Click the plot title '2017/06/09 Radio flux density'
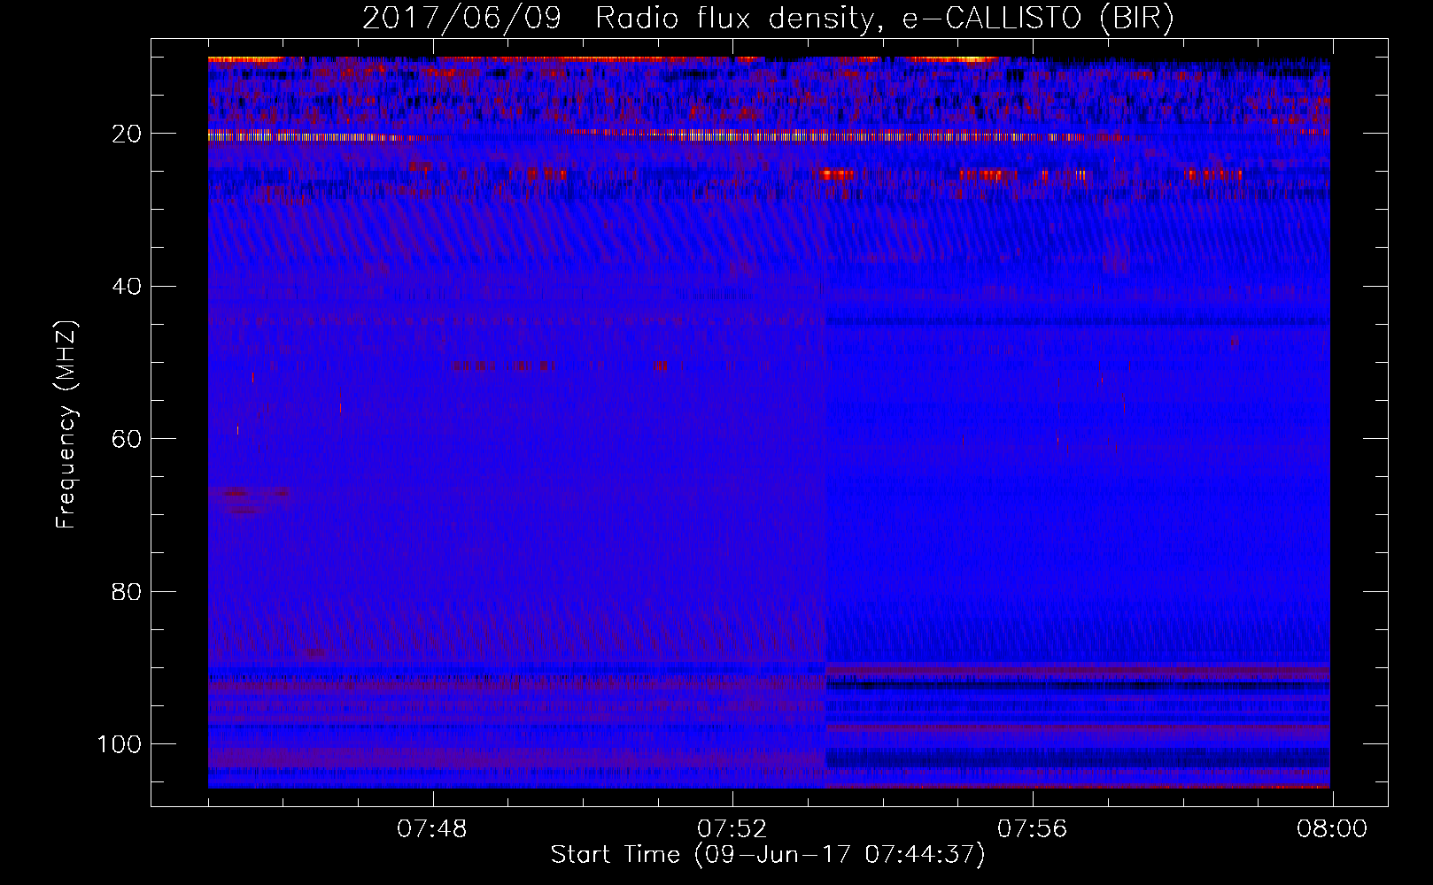This screenshot has height=885, width=1433. (x=768, y=19)
